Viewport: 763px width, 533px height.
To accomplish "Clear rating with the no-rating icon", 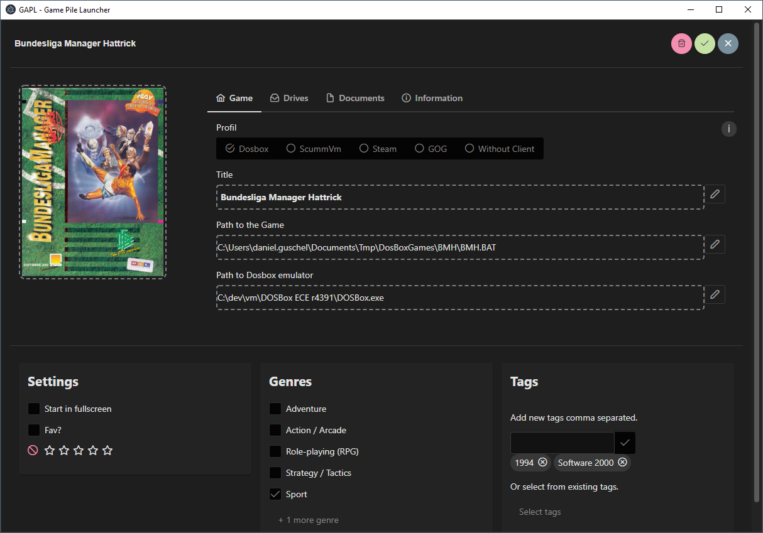I will [x=33, y=450].
